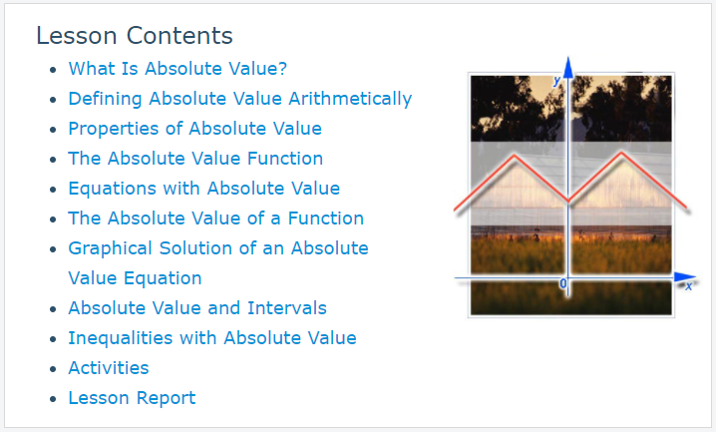Open The Absolute Value Function link
This screenshot has height=432, width=716.
point(195,159)
